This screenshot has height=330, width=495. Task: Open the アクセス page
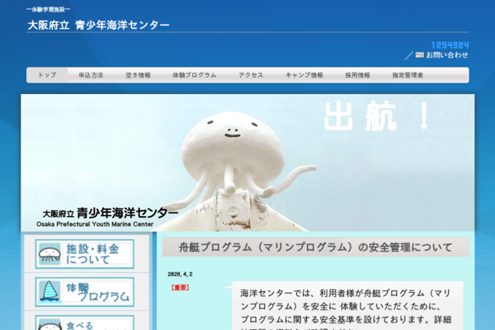point(251,75)
